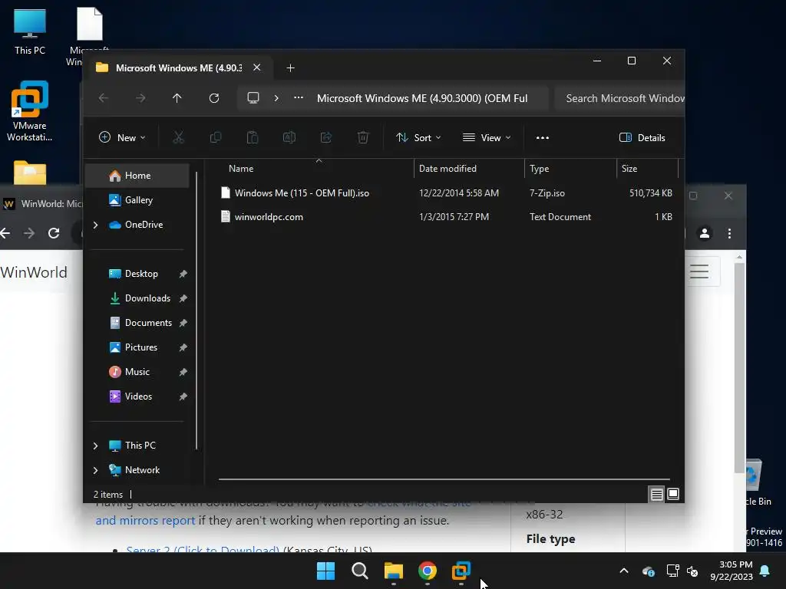Click the Rename icon in toolbar
This screenshot has height=589, width=786.
pyautogui.click(x=289, y=137)
